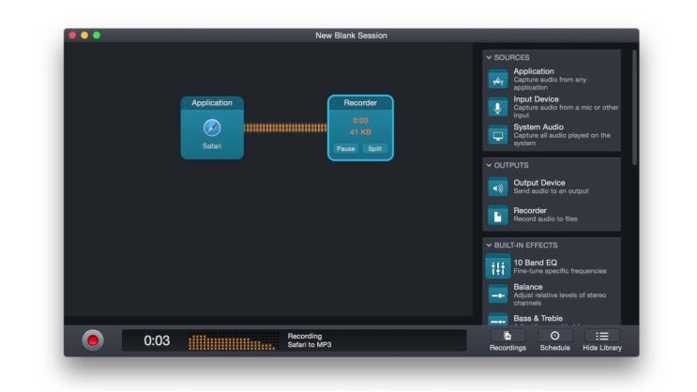Click the Split button in Recorder block
The image size is (697, 392).
(x=374, y=148)
